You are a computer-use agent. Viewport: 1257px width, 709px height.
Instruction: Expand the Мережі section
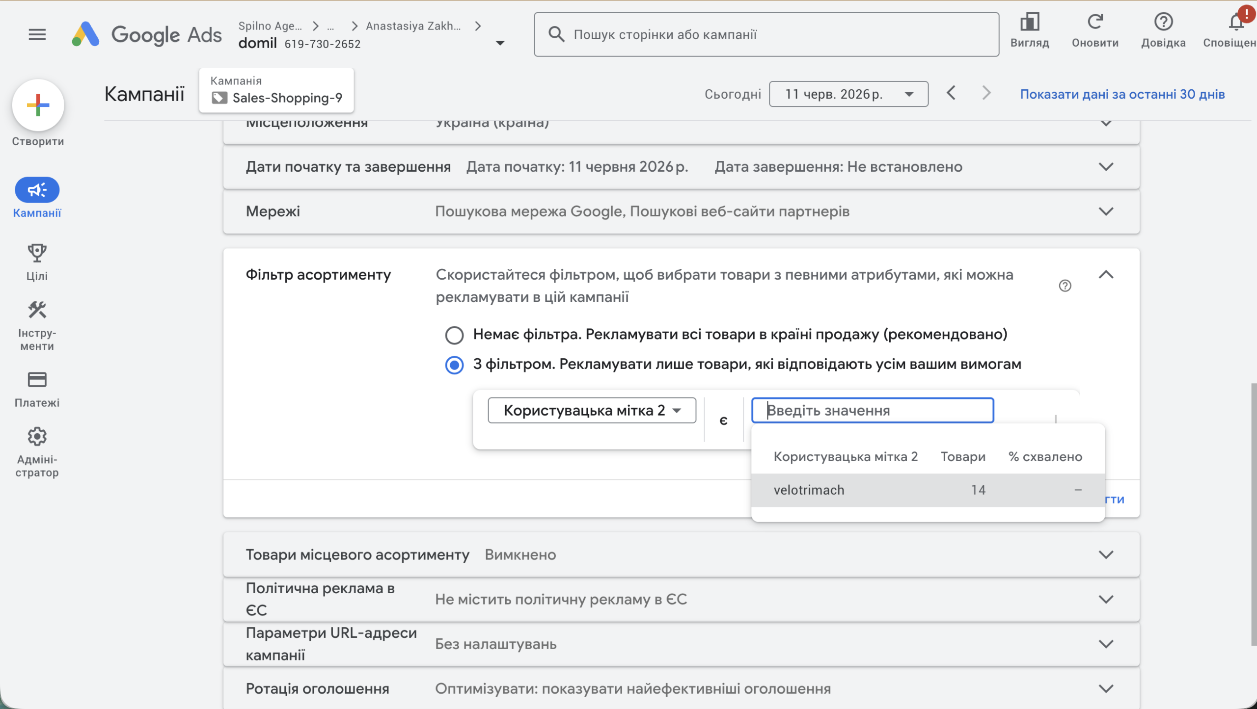1106,211
